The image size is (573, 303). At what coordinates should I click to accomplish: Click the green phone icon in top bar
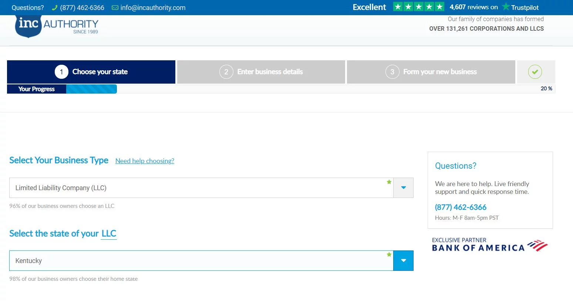point(55,8)
